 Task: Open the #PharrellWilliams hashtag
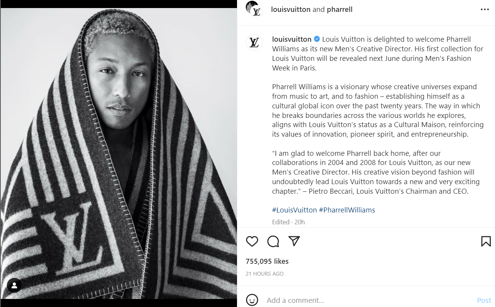tap(347, 210)
